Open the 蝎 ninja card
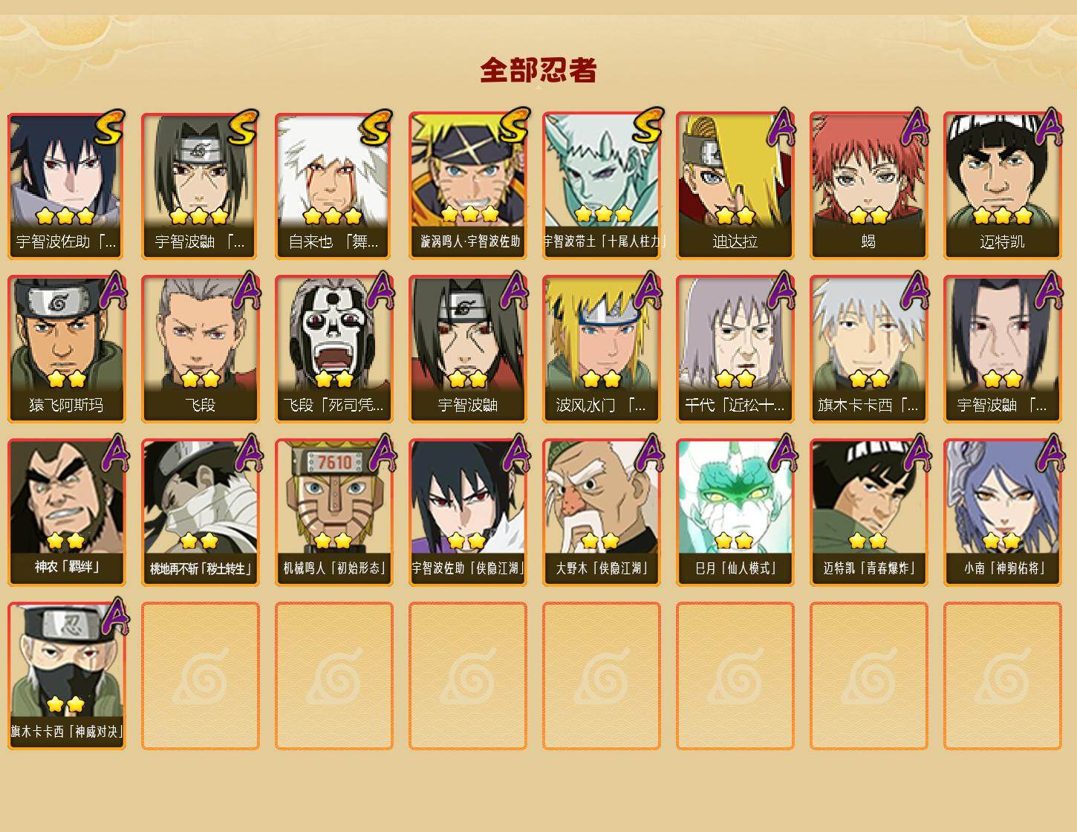 point(868,186)
